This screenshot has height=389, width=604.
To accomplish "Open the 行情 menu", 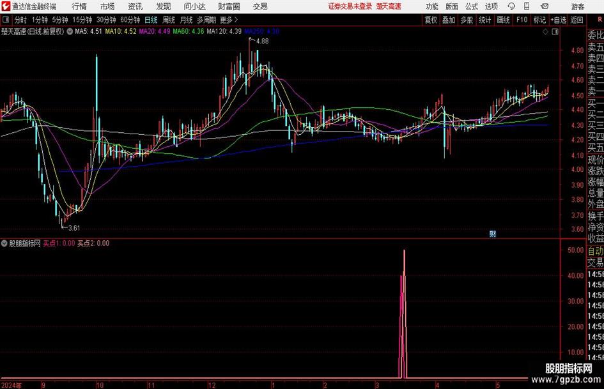I will (79, 6).
